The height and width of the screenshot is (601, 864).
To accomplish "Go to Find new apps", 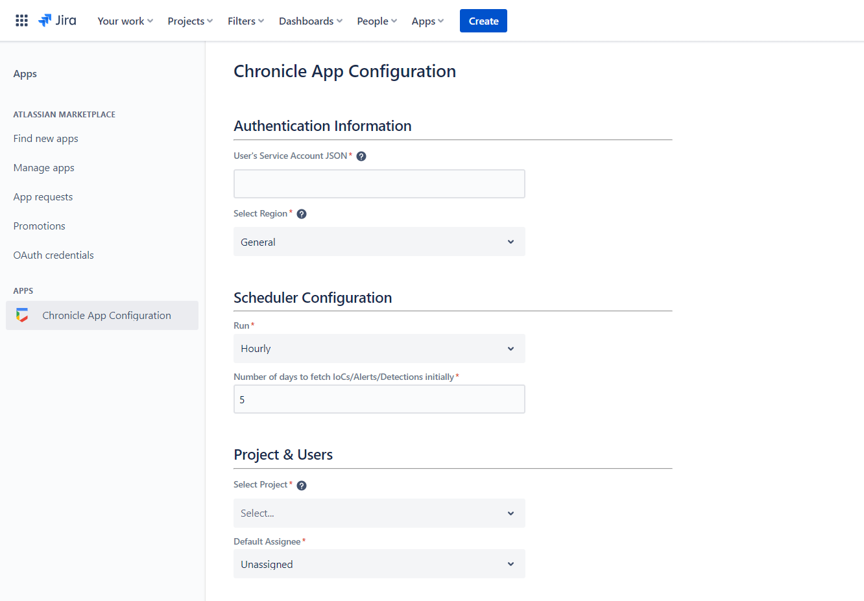I will pyautogui.click(x=45, y=138).
